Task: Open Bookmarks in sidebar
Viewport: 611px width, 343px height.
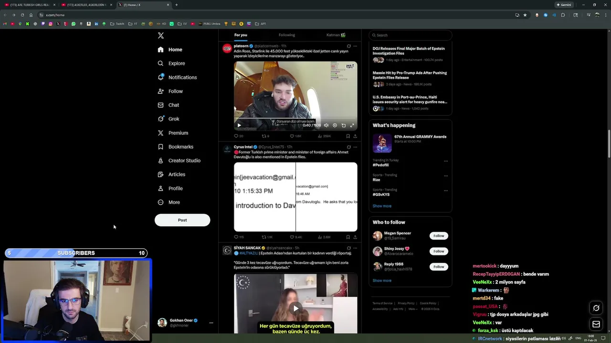Action: tap(175, 147)
